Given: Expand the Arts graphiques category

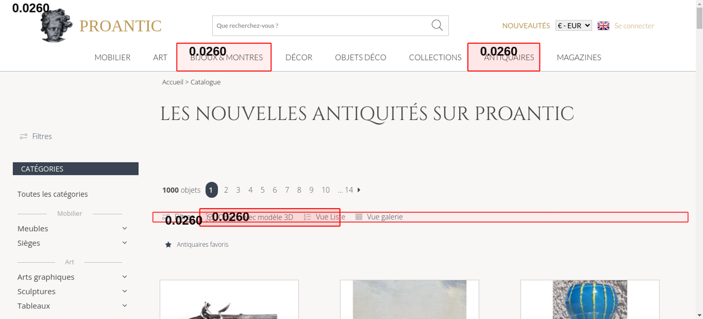Looking at the screenshot, I should [x=124, y=277].
